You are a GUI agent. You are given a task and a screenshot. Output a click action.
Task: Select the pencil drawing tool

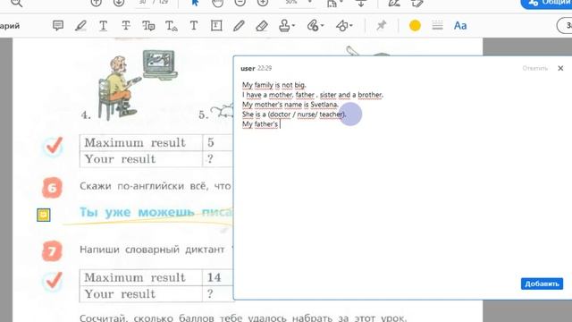click(239, 26)
